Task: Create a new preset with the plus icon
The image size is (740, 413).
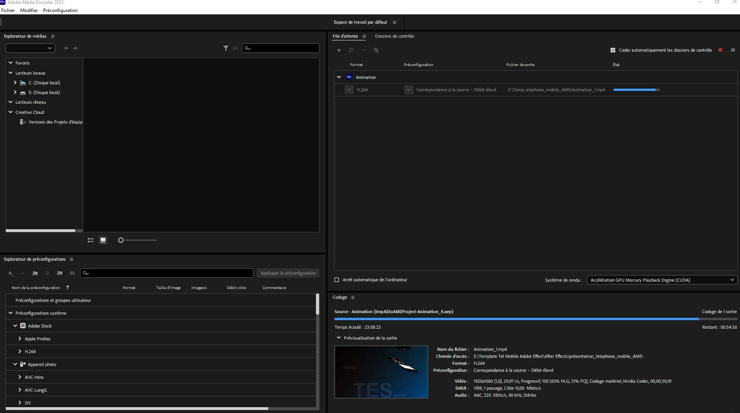Action: pyautogui.click(x=10, y=273)
